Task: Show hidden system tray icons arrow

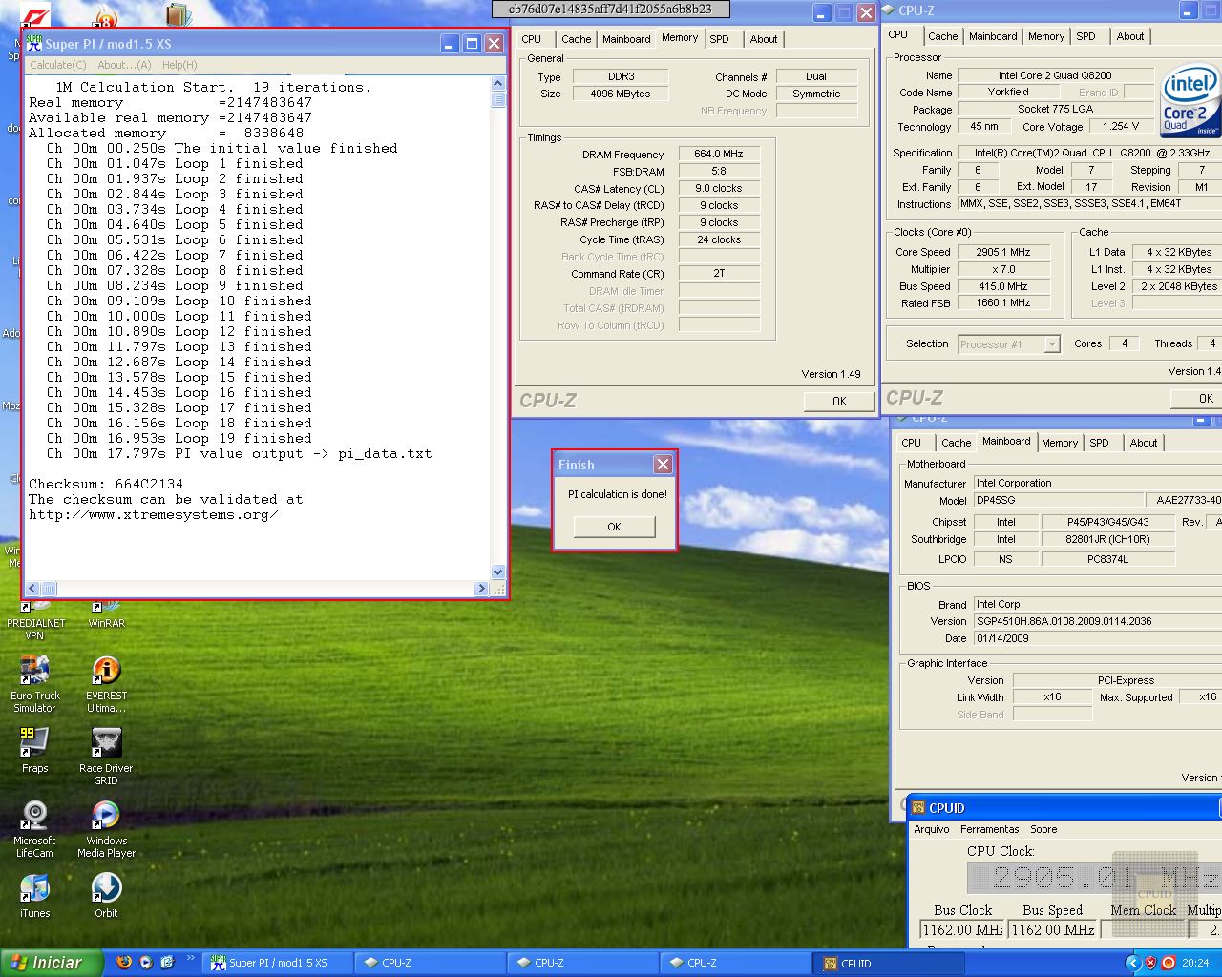Action: pos(1133,963)
